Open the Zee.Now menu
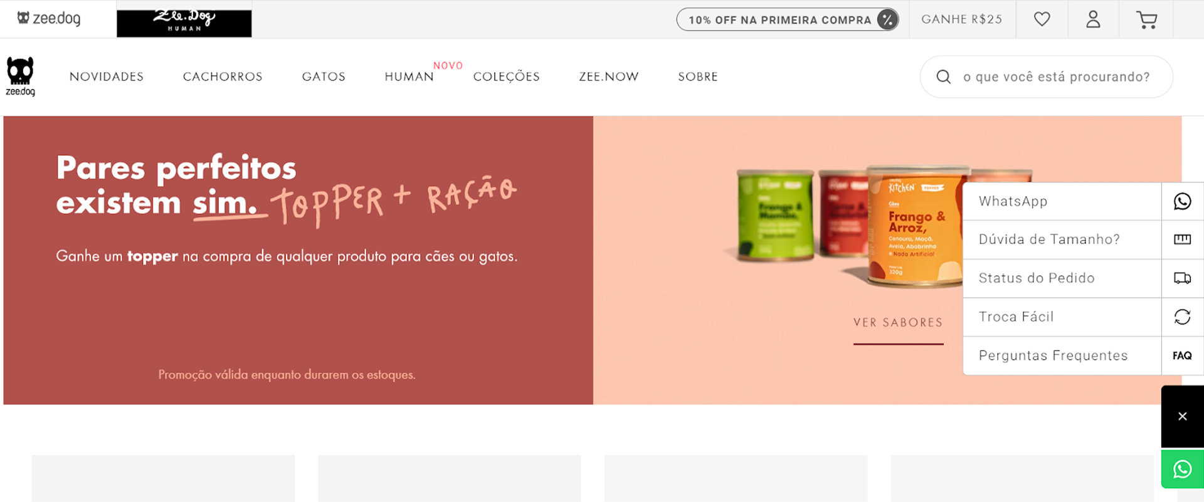 [608, 76]
